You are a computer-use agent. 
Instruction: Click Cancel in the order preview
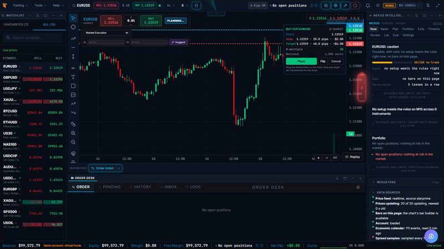click(x=336, y=61)
